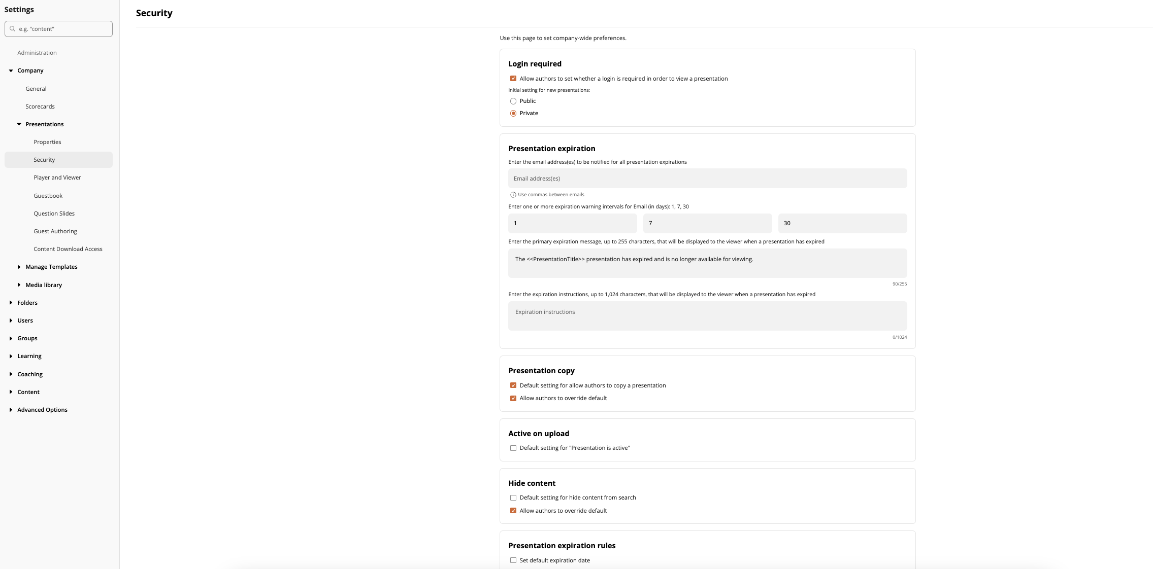Screen dimensions: 1153x569
Task: Open the Guest Authoring settings
Action: click(55, 231)
